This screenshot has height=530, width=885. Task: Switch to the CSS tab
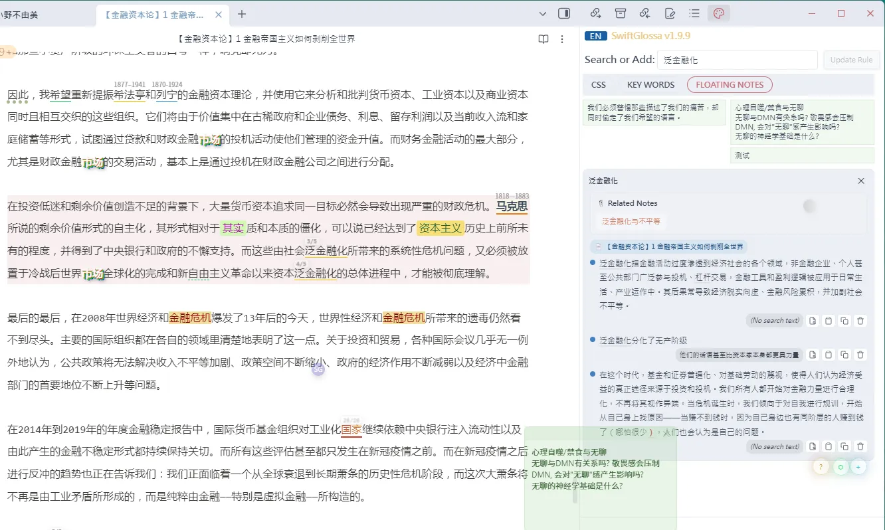click(x=599, y=84)
